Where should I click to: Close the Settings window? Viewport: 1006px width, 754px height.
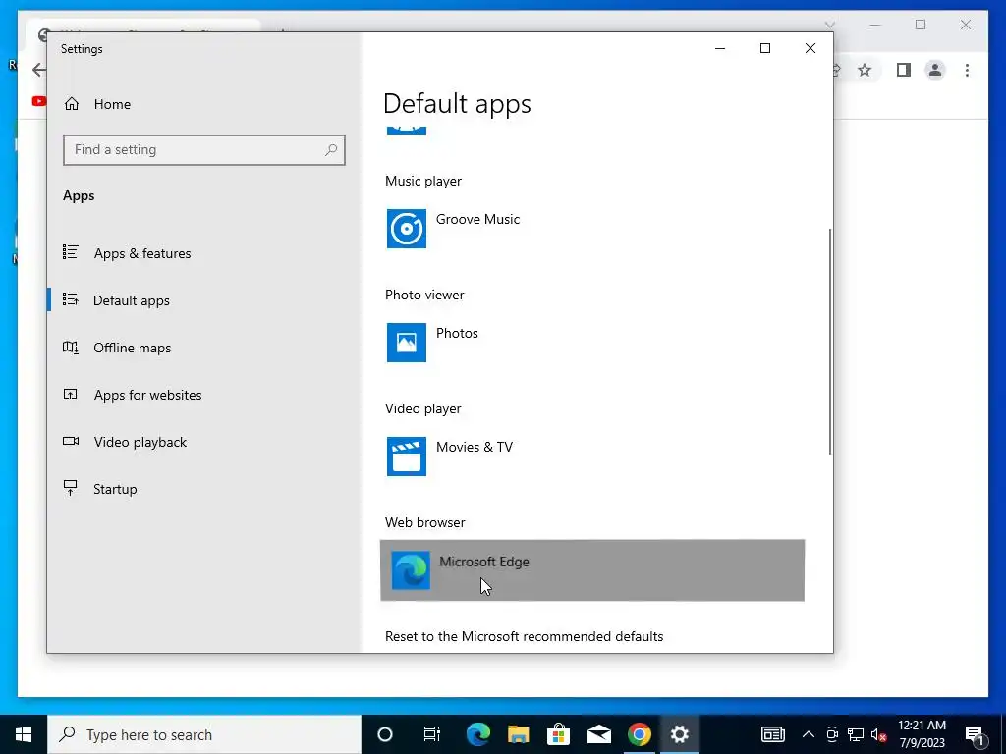(x=810, y=49)
